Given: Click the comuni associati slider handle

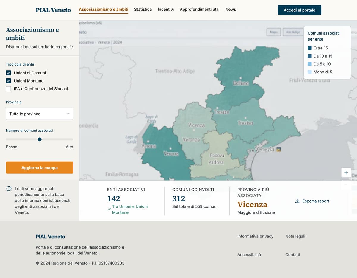Looking at the screenshot, I should coord(40,139).
